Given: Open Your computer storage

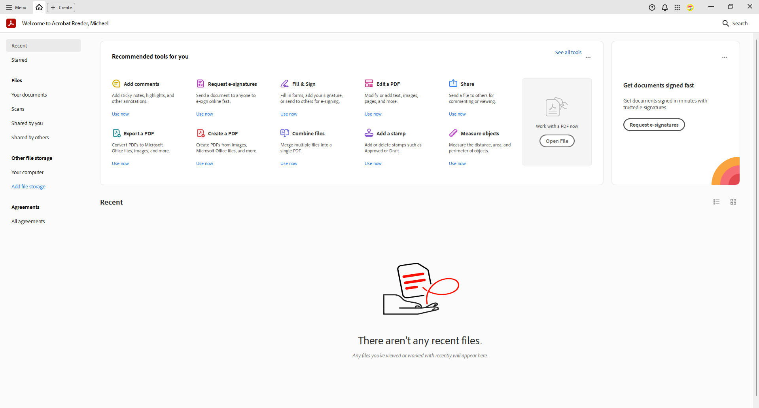Looking at the screenshot, I should click(x=44, y=172).
